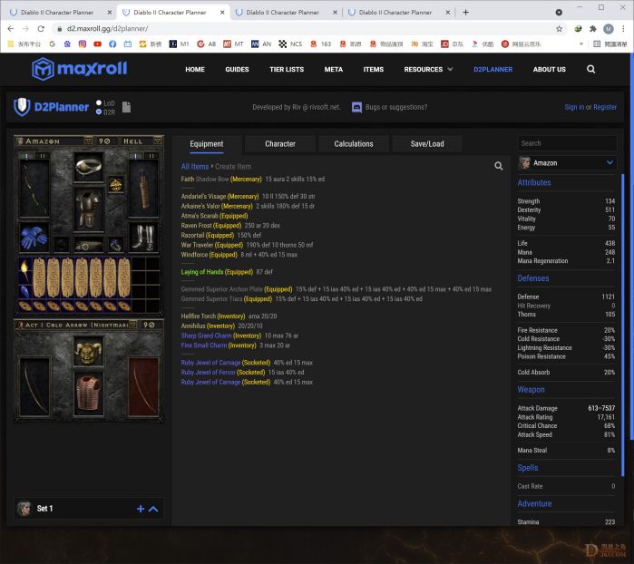The width and height of the screenshot is (634, 564).
Task: Click the Discord bugs icon
Action: tap(356, 107)
